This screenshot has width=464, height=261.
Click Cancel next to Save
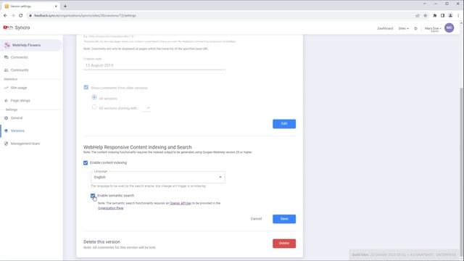(256, 219)
